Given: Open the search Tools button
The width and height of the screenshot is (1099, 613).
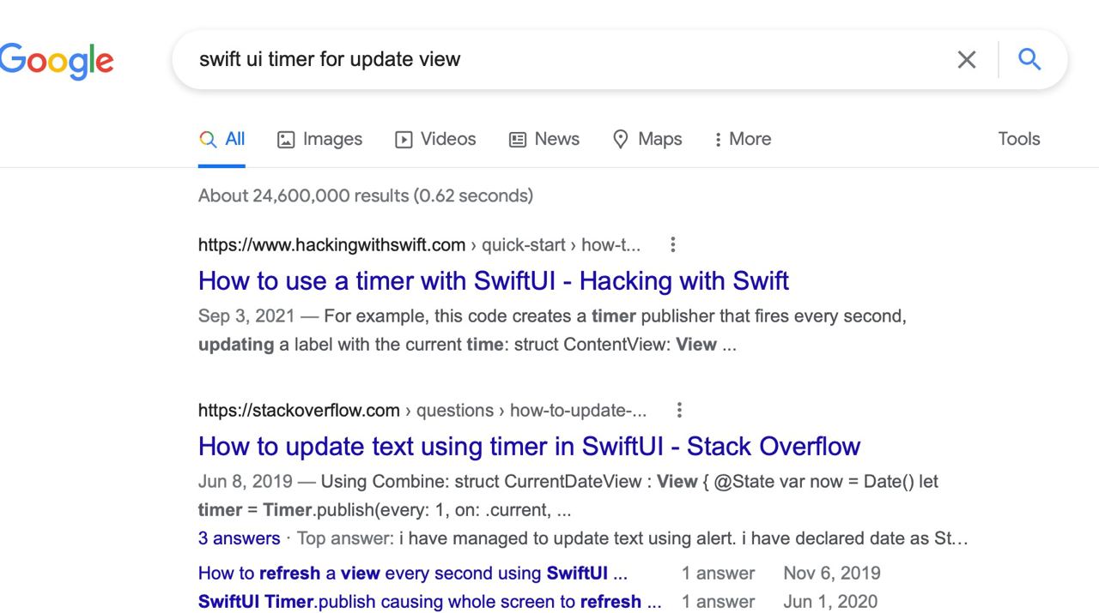Looking at the screenshot, I should tap(1019, 139).
